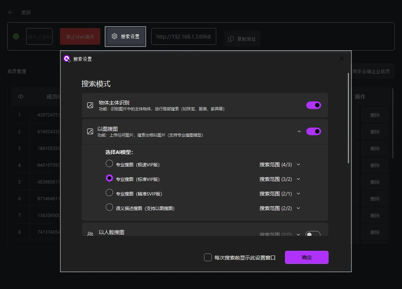Click the image icon beside 物体主体识别
The width and height of the screenshot is (402, 289).
pyautogui.click(x=90, y=105)
